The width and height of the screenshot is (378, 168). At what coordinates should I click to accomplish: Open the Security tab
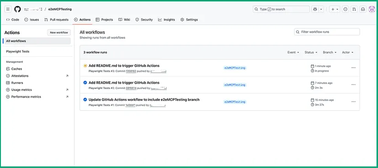click(144, 20)
